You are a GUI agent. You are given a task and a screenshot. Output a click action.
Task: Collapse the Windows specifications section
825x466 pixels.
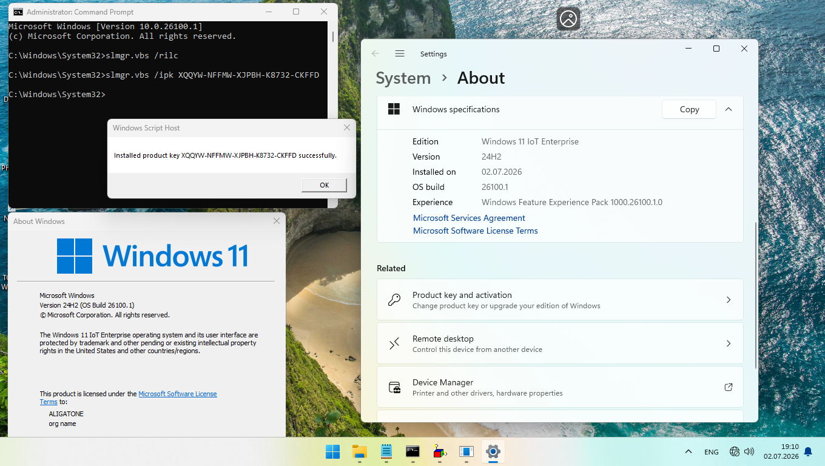click(x=729, y=109)
